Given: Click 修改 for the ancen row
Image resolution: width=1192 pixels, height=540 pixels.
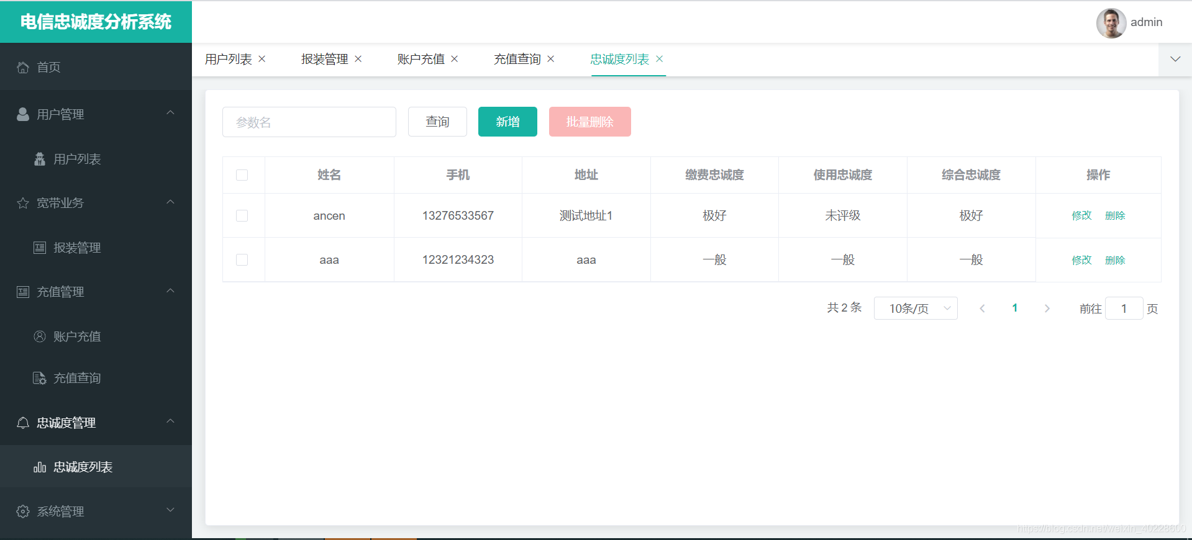Looking at the screenshot, I should (x=1081, y=215).
